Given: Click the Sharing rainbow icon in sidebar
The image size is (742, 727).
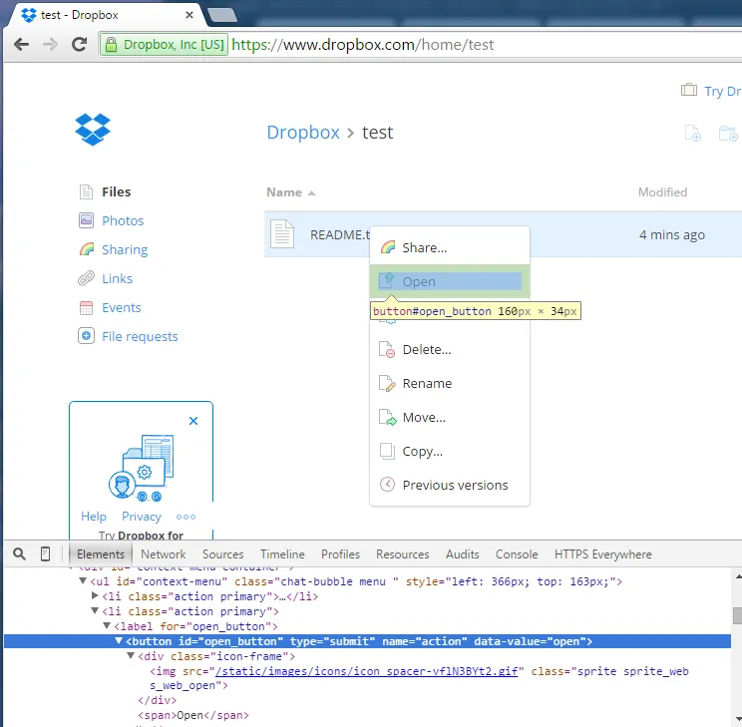Looking at the screenshot, I should [87, 249].
